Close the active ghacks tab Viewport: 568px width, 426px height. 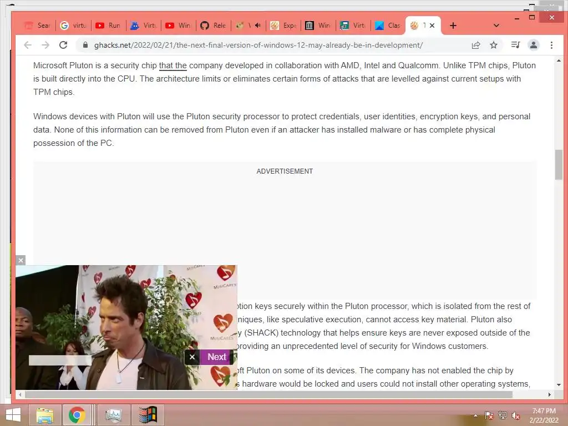pyautogui.click(x=432, y=26)
